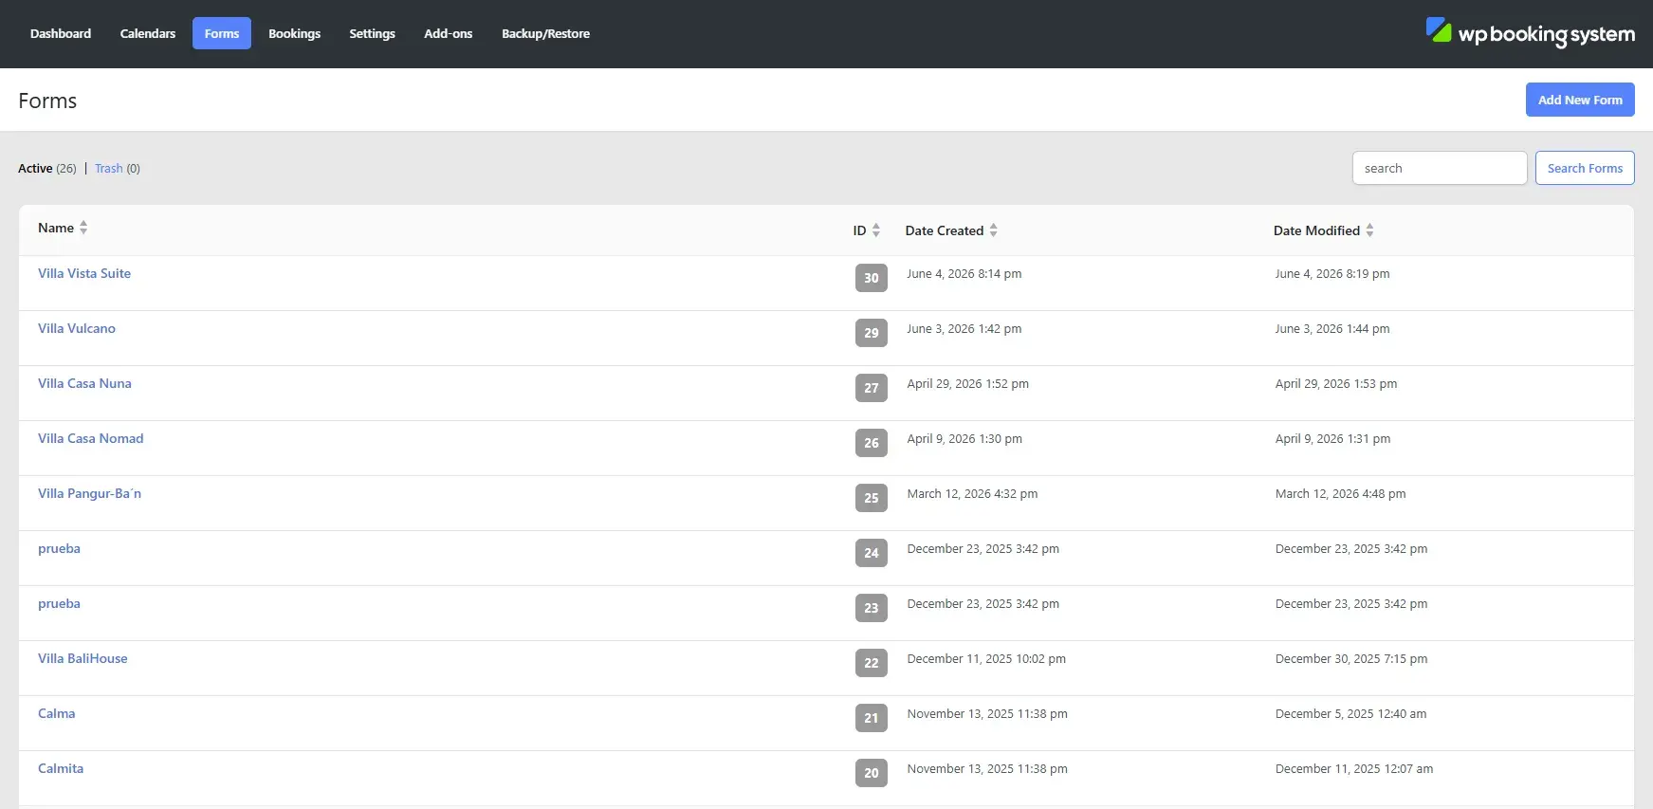Screen dimensions: 1653x809
Task: Open the Dashboard menu
Action: coord(61,33)
